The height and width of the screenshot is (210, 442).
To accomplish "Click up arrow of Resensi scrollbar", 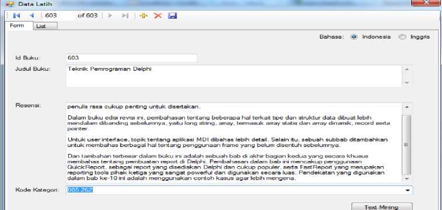I will (406, 107).
